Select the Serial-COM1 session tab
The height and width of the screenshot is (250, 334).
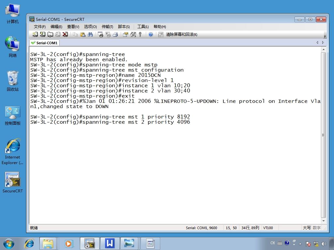[44, 43]
